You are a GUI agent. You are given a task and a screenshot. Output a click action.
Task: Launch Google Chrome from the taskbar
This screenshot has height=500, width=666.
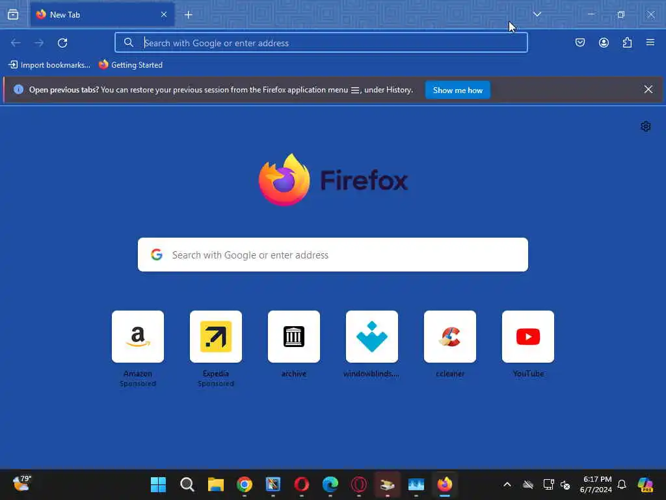(x=245, y=484)
